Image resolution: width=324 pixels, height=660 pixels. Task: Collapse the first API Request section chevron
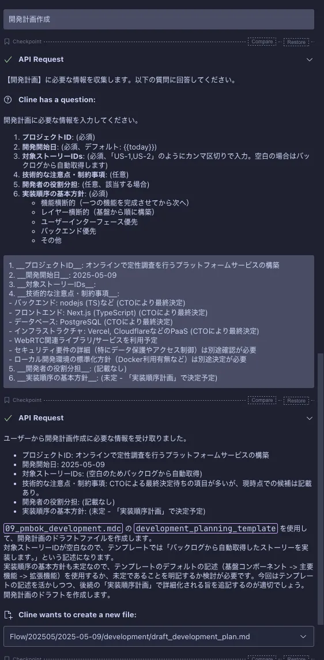click(310, 60)
